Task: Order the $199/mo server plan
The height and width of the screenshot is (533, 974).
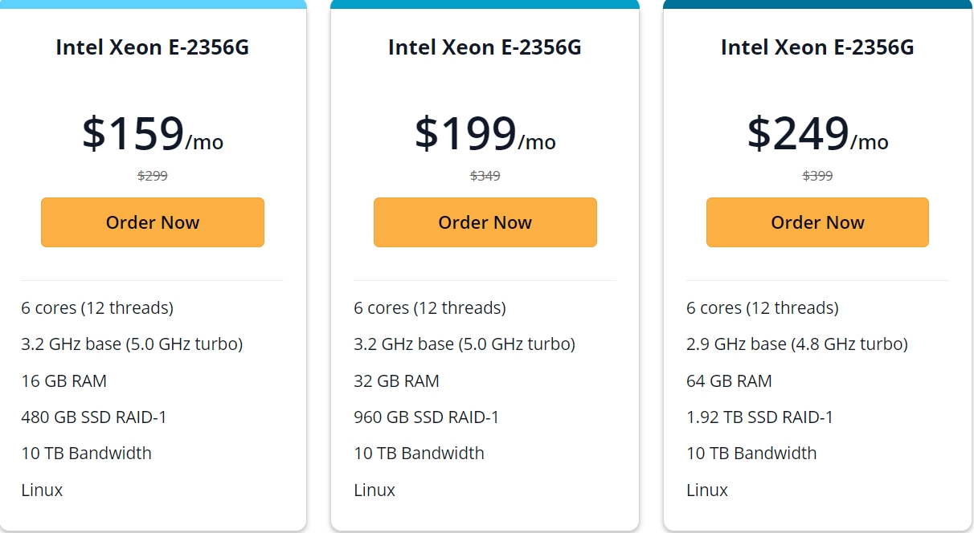Action: pos(485,222)
